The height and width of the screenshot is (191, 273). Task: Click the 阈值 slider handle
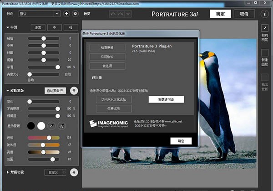point(44,60)
